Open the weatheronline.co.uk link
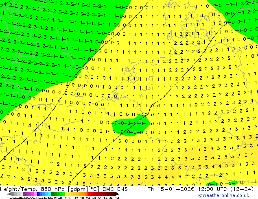This screenshot has width=258, height=199. (224, 195)
